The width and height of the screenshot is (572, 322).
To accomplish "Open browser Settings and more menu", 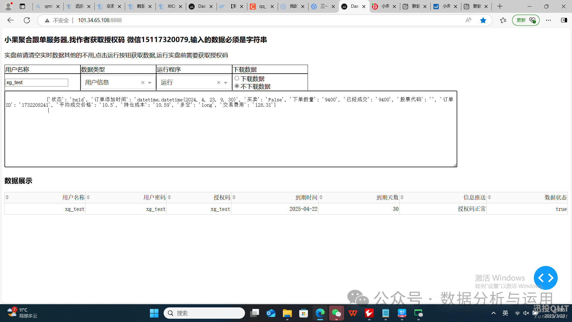I will (548, 20).
